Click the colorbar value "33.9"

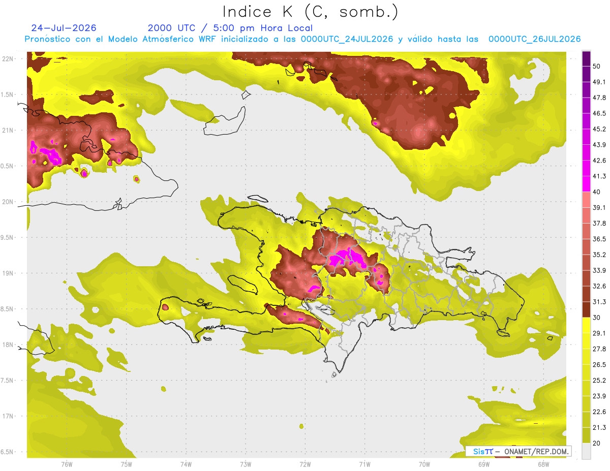pyautogui.click(x=599, y=270)
